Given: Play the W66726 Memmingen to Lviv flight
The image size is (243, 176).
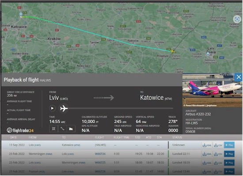Looking at the screenshot, I should [229, 154].
